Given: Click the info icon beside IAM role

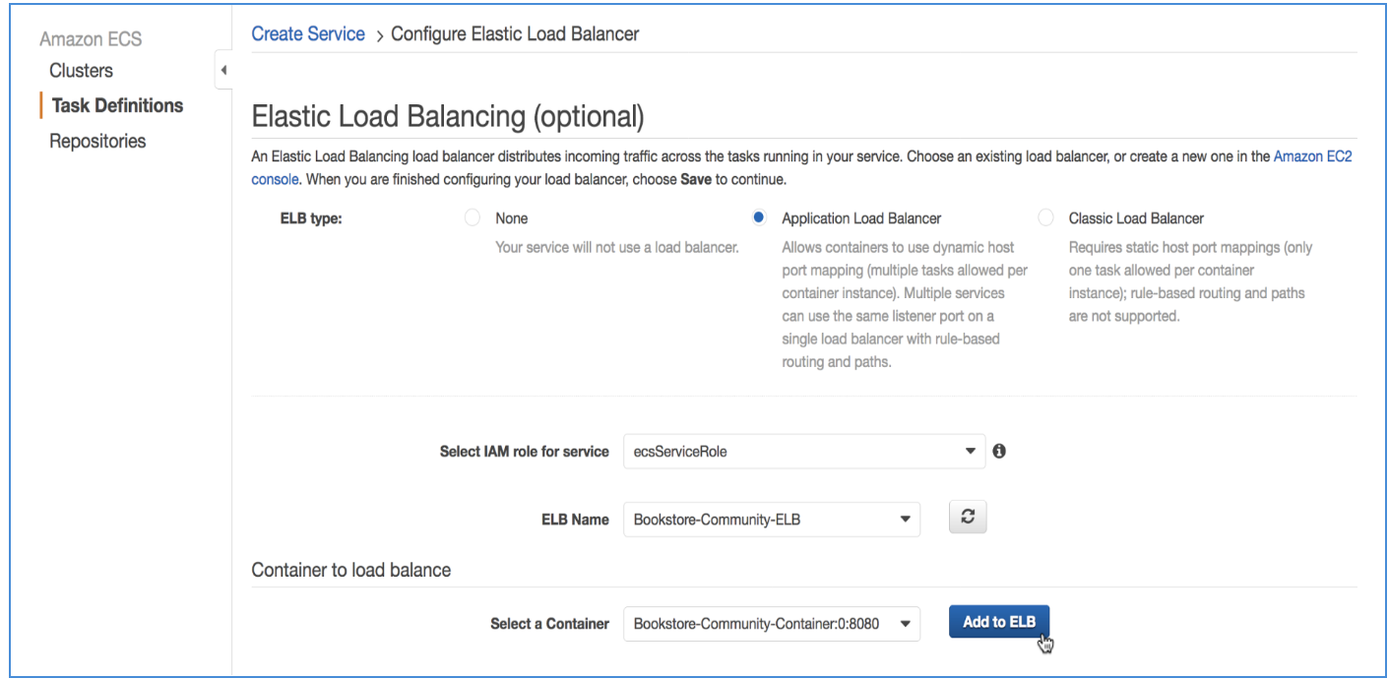Looking at the screenshot, I should [999, 452].
